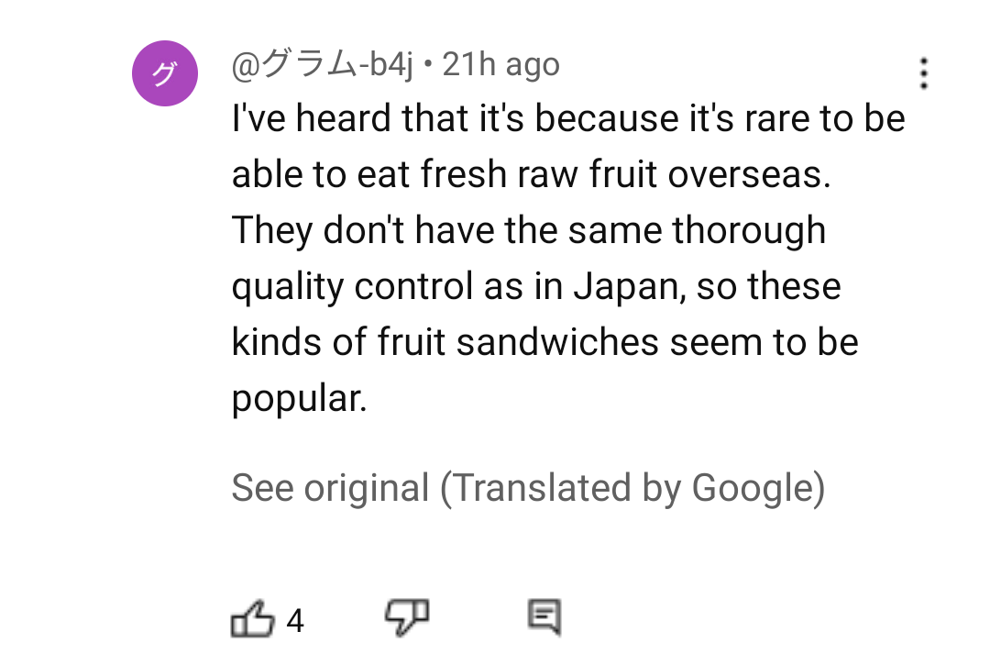See original untranslated comment
Screen dimensions: 990x665
(x=330, y=488)
